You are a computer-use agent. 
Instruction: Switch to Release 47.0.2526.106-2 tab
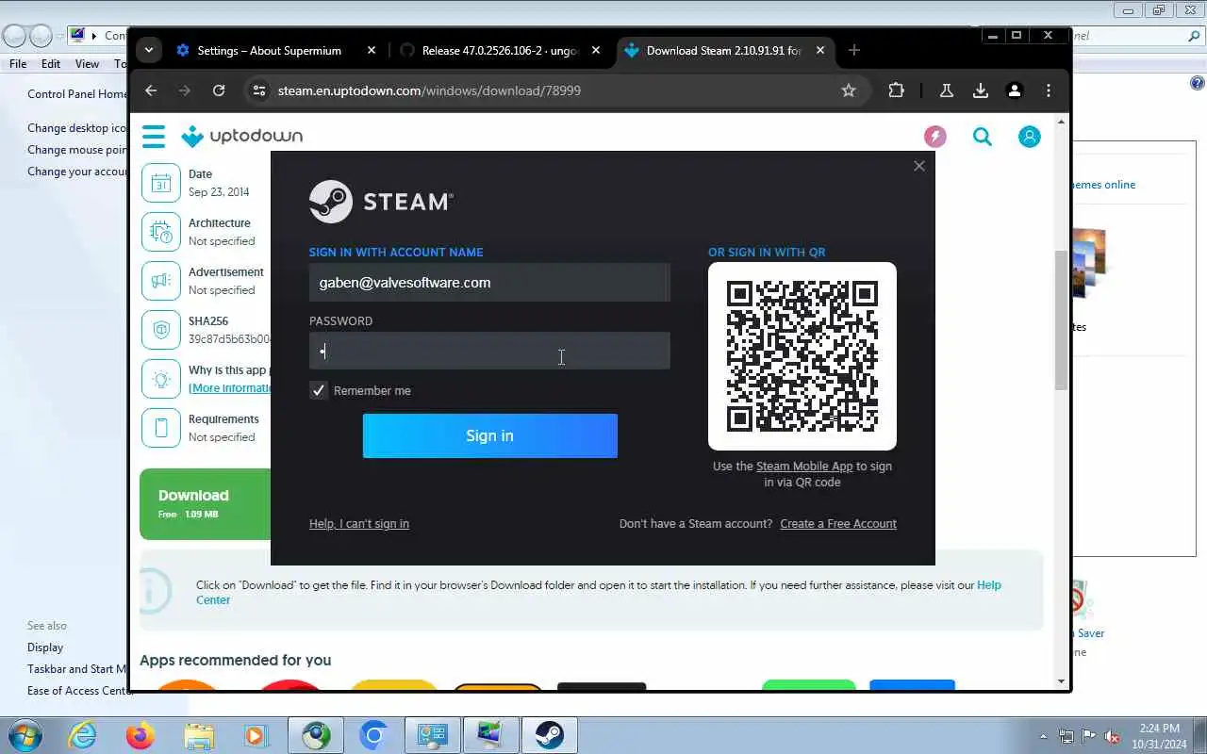point(500,51)
